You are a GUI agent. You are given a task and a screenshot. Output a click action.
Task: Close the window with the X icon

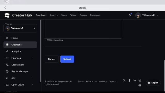[x=5, y=2]
